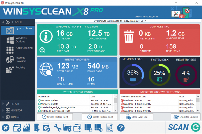Open the checklist with magnifier icon

[109, 128]
